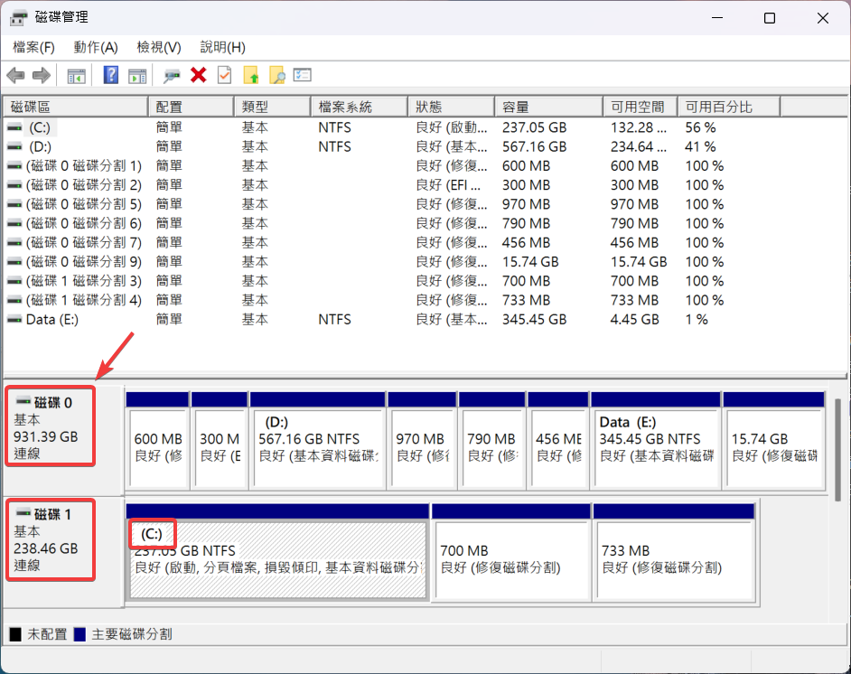The width and height of the screenshot is (851, 674).
Task: Click the 567.16 GB capacity cell
Action: [534, 146]
